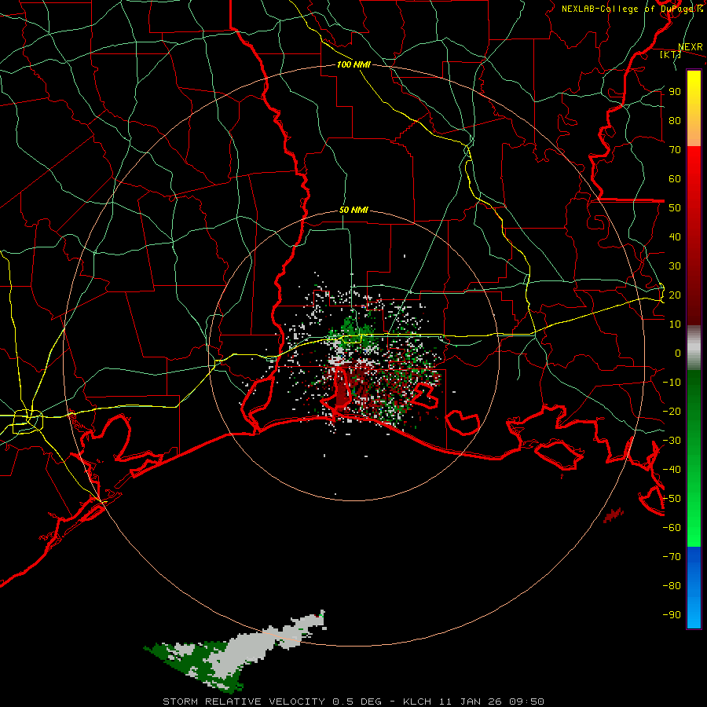Click the -40 value on velocity scale
The image size is (707, 707).
point(672,470)
